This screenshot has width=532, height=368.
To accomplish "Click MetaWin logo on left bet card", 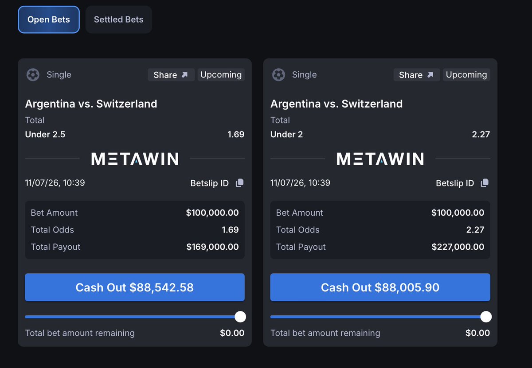I will tap(135, 159).
